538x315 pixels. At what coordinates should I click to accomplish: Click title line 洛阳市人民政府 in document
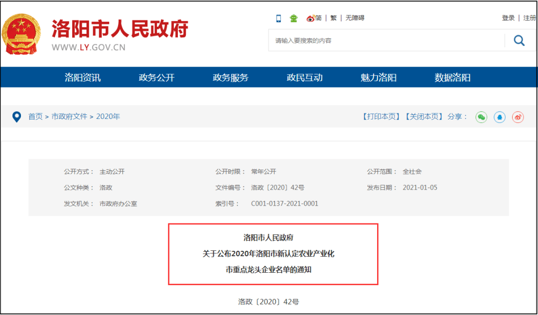coord(269,237)
